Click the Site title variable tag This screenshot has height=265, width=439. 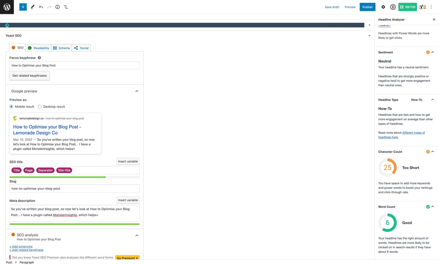coord(64,170)
